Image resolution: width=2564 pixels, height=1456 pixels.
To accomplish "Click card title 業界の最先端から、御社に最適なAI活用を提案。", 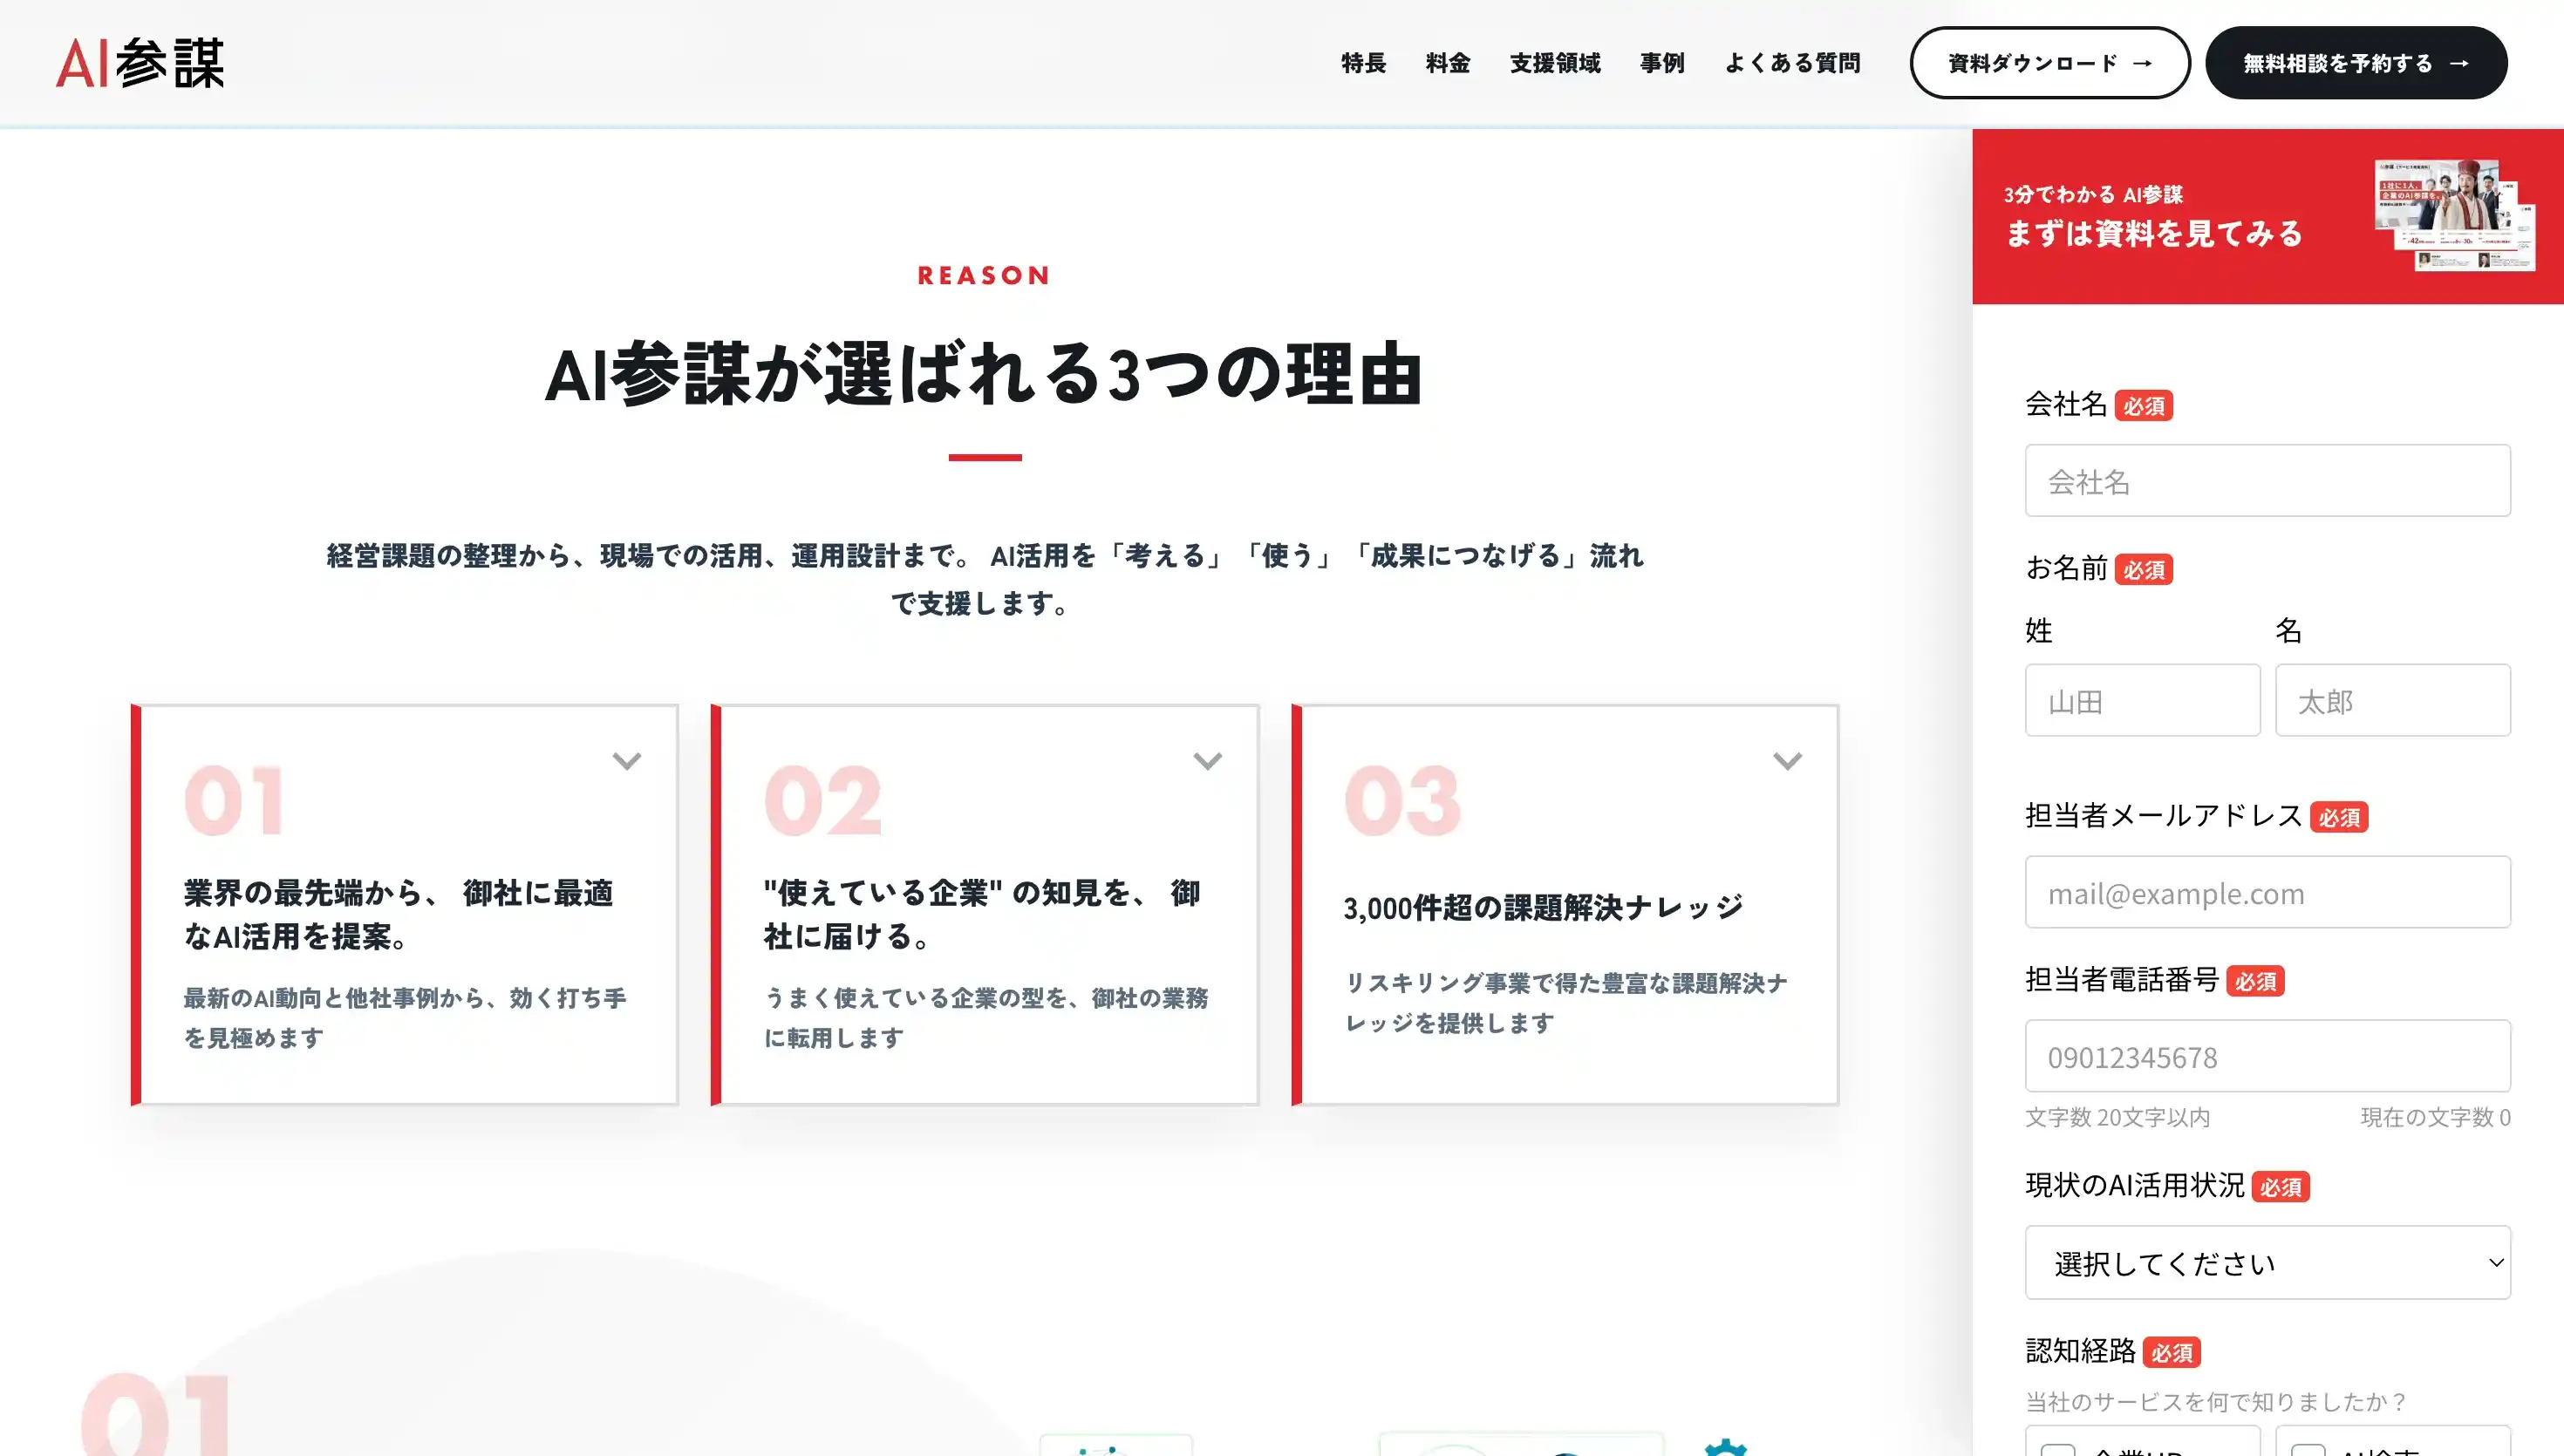I will tap(398, 914).
